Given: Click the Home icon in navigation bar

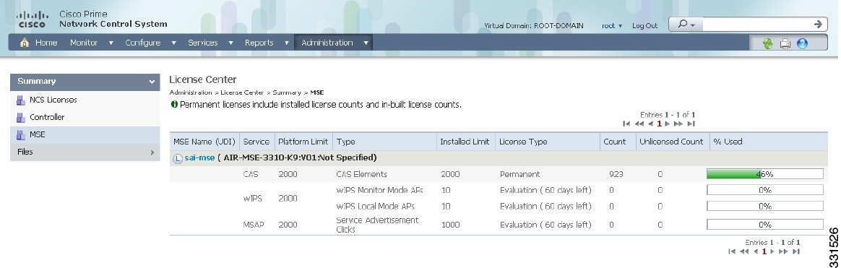Looking at the screenshot, I should click(x=24, y=43).
